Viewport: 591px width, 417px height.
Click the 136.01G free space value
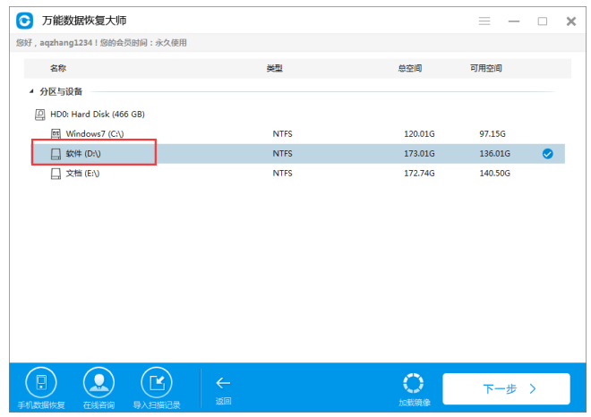click(494, 154)
